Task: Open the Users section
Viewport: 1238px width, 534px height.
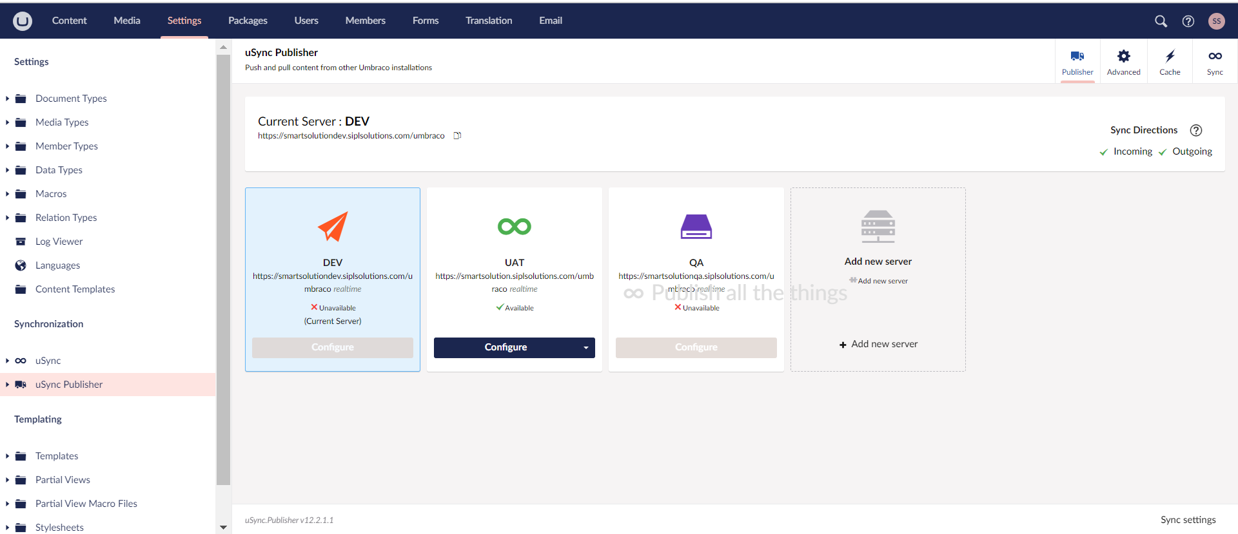Action: (x=306, y=21)
